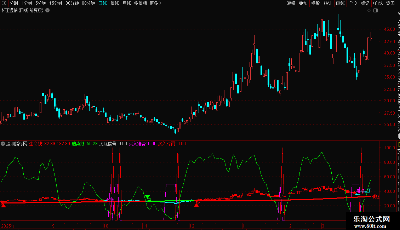Click the green down-triangle signal marker
Screen dimensions: 400x230
[x=148, y=197]
